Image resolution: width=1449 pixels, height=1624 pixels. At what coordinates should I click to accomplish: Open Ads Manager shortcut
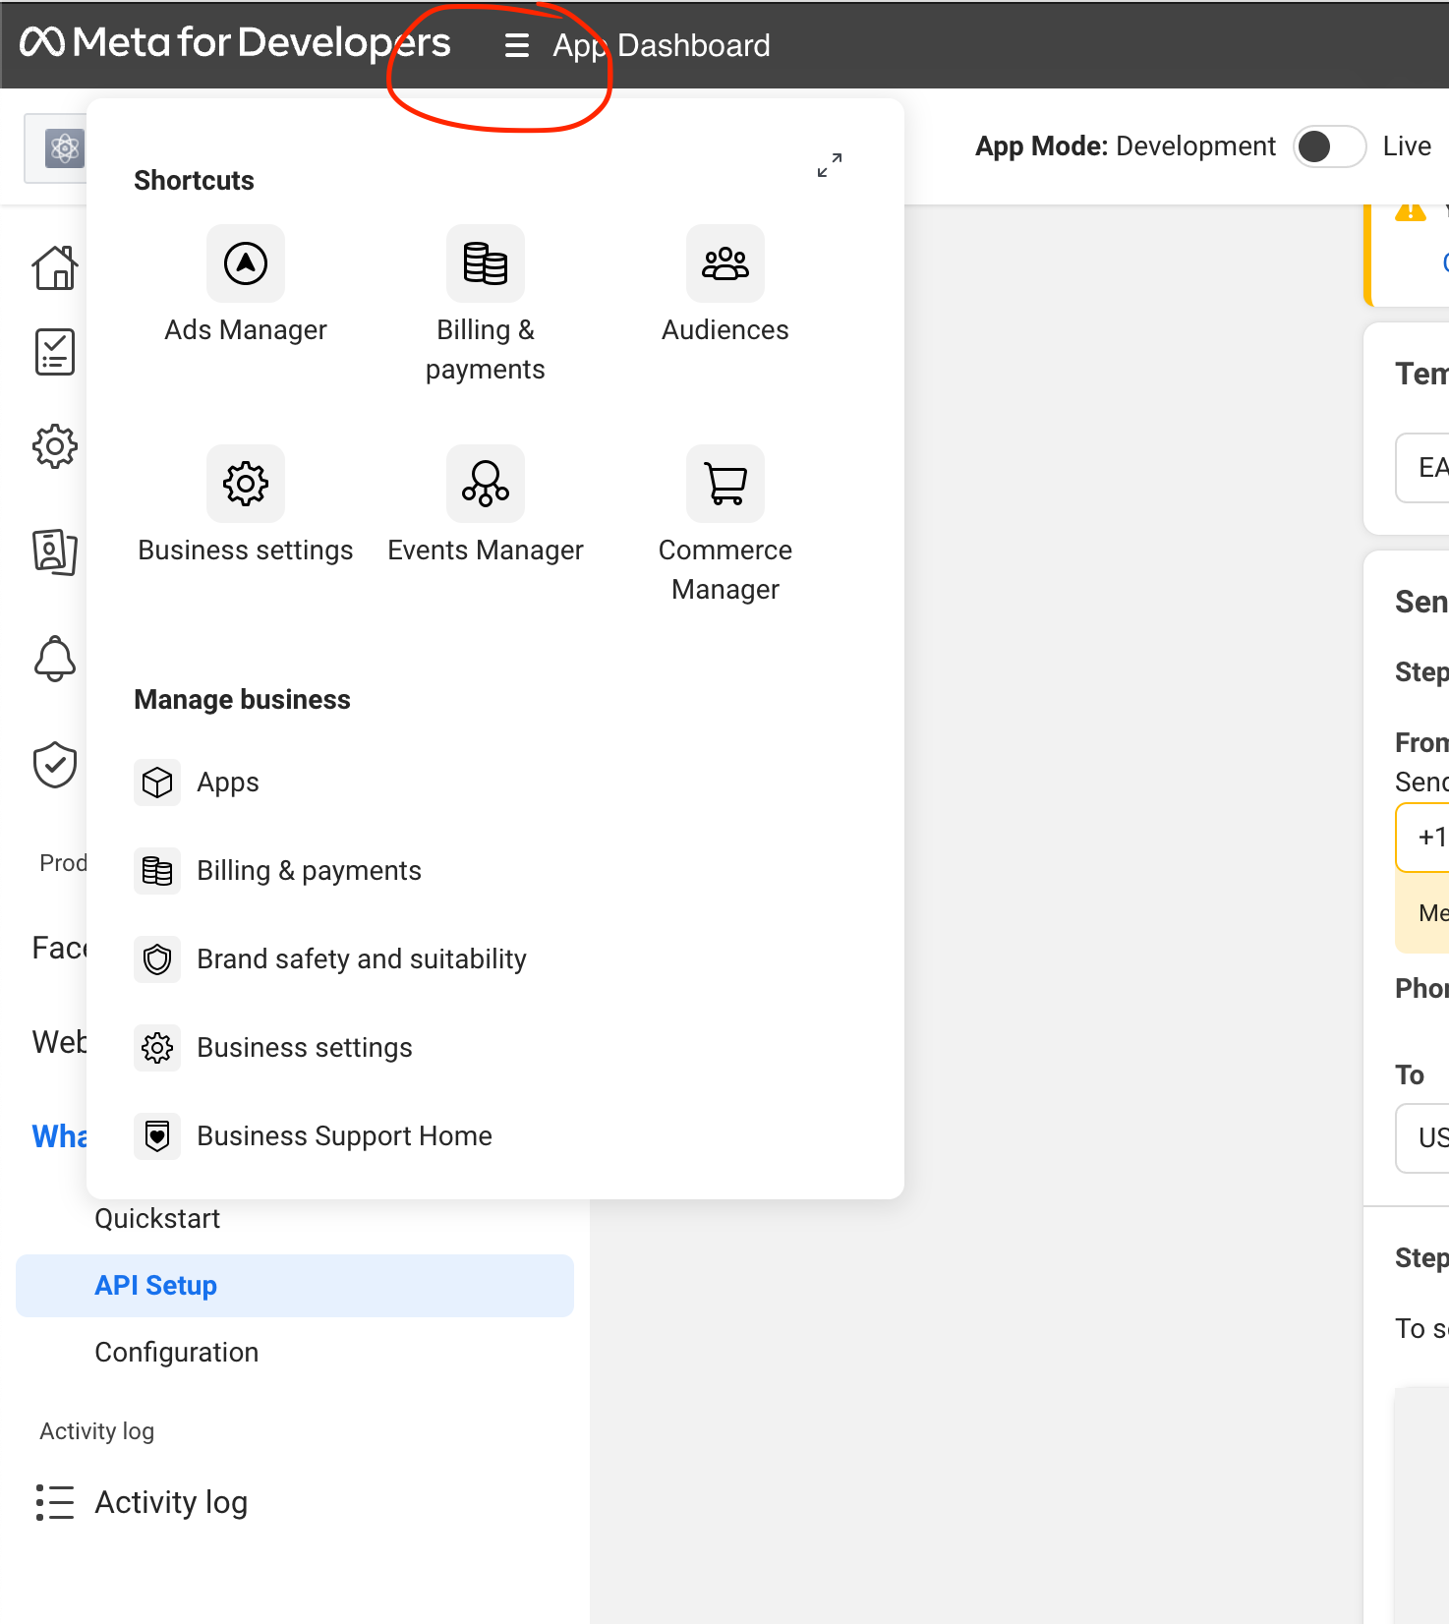[x=246, y=285]
